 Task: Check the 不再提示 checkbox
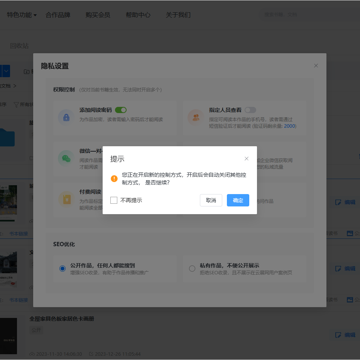pos(114,200)
